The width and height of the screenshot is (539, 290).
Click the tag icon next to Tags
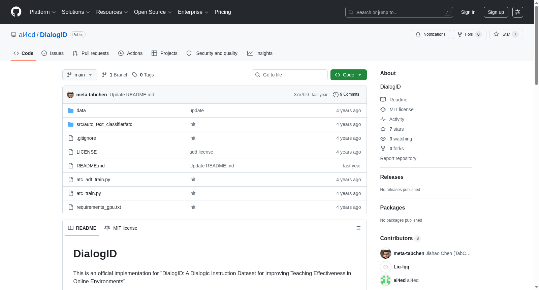pyautogui.click(x=135, y=75)
